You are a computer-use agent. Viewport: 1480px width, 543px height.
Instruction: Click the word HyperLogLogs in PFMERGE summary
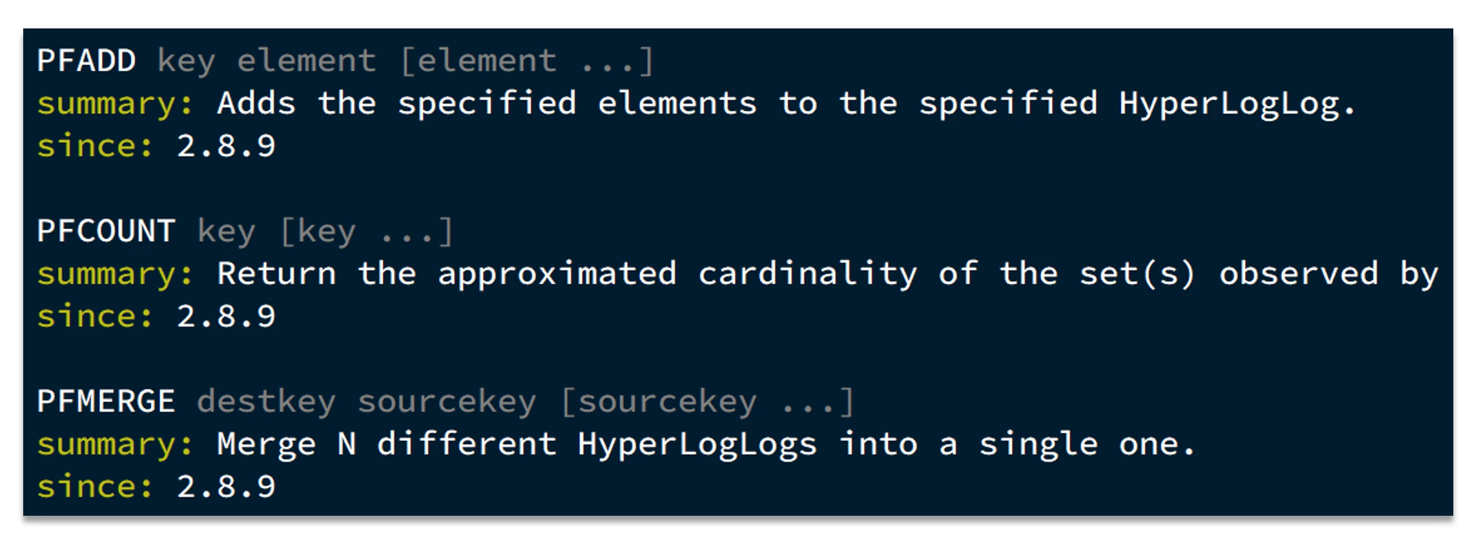[697, 444]
